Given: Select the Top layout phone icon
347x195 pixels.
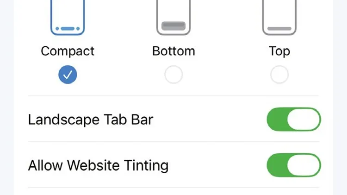Looking at the screenshot, I should (279, 18).
